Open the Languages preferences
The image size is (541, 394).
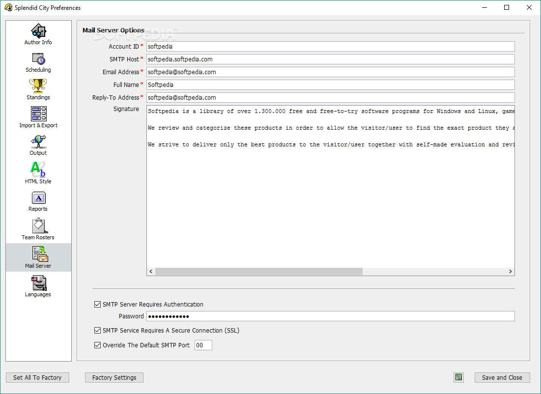[38, 286]
